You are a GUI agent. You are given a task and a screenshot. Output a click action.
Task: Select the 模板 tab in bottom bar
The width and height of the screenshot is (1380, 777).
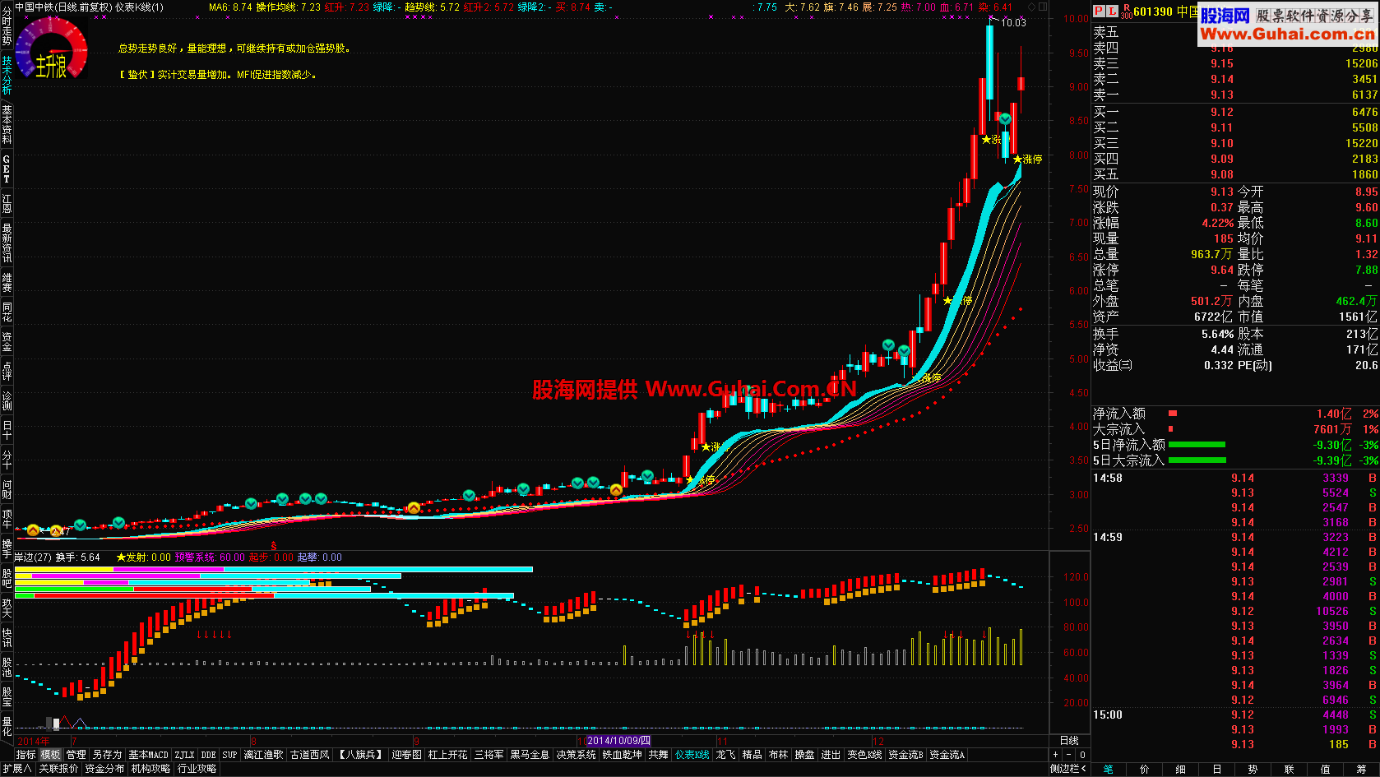point(51,755)
